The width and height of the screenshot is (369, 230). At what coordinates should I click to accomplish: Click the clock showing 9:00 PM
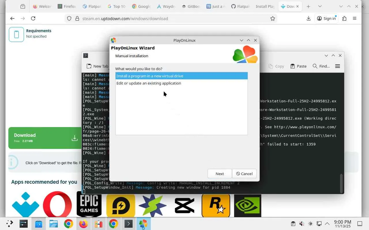(342, 224)
